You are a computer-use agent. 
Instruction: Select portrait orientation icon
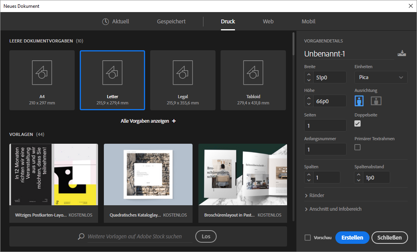coord(359,101)
